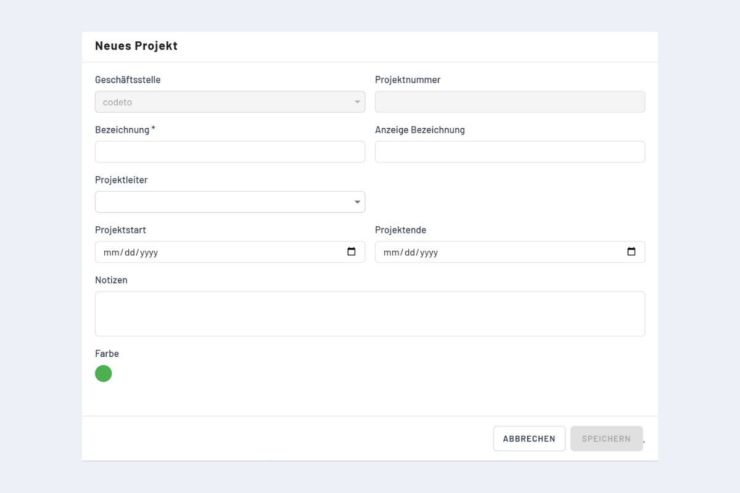This screenshot has width=740, height=493.
Task: Open the Projektende calendar date picker
Action: point(631,251)
